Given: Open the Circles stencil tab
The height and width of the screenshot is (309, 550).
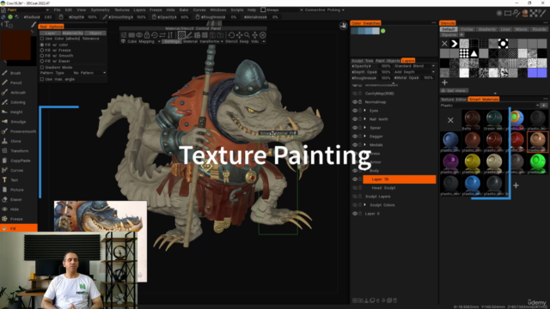Looking at the screenshot, I should (467, 29).
